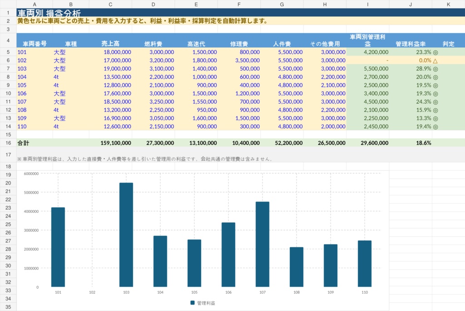The image size is (465, 311).
Task: Select total labor cost 52,200,000
Action: [282, 143]
